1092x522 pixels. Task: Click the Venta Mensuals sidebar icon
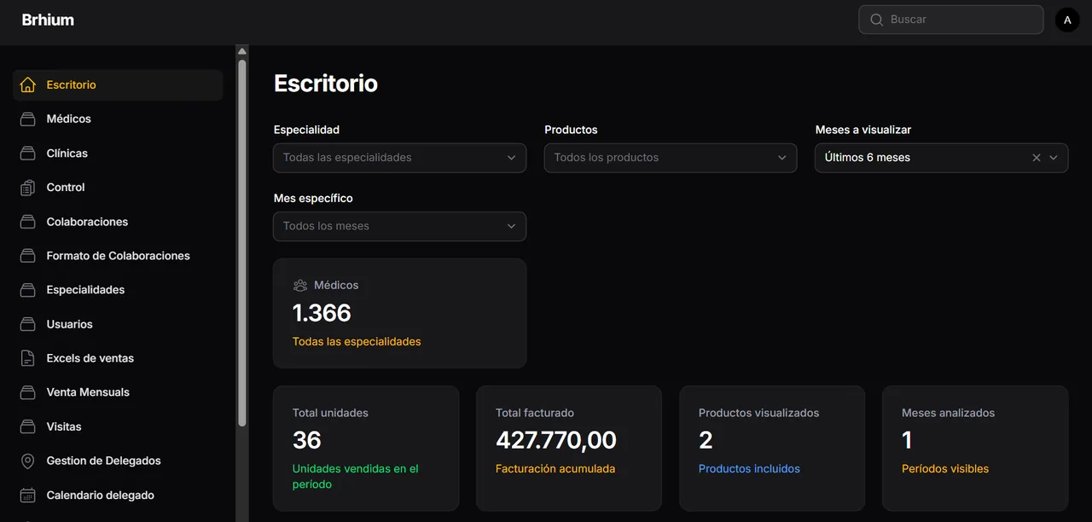pos(28,392)
